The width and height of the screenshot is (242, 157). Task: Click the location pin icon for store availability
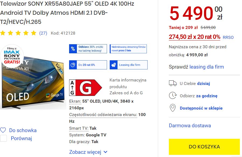click(x=172, y=108)
